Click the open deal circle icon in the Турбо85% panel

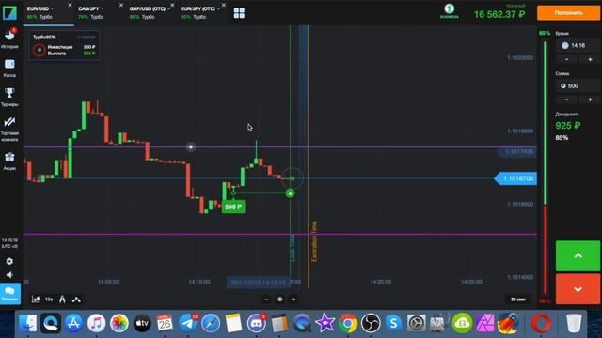pyautogui.click(x=40, y=50)
